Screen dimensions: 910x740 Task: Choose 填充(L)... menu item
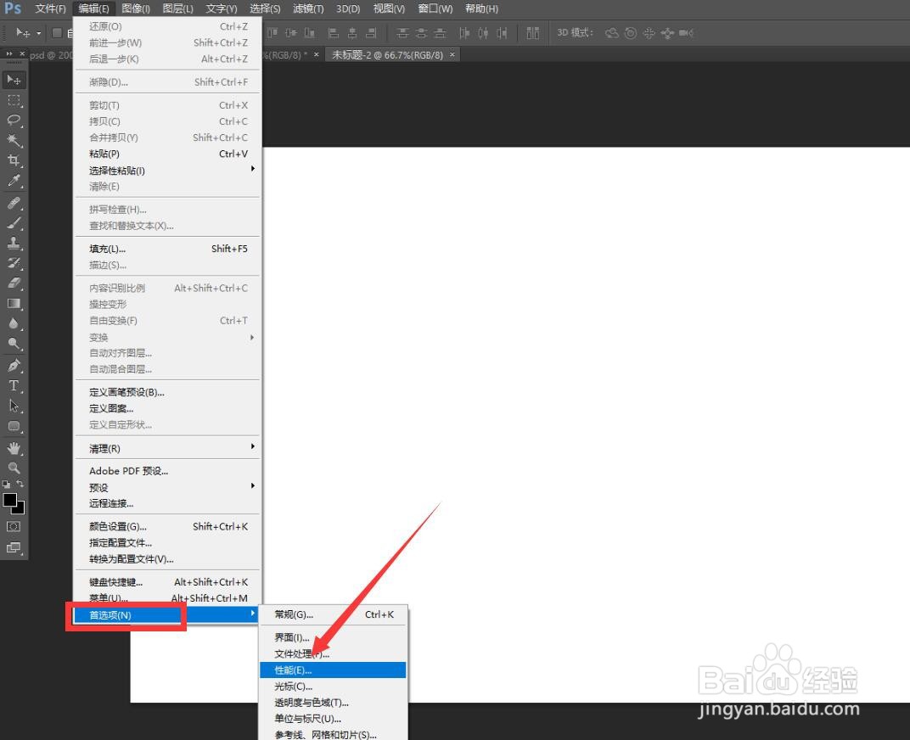[168, 249]
